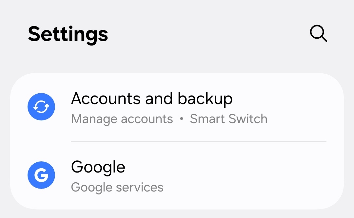The height and width of the screenshot is (218, 354).
Task: Tap the circular arrows in the backup icon
Action: point(41,107)
